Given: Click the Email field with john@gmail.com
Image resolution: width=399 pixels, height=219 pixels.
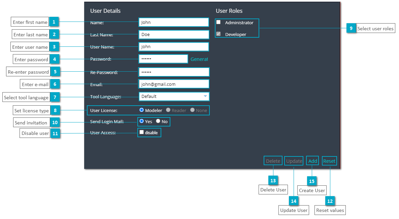Looking at the screenshot, I should (x=174, y=84).
